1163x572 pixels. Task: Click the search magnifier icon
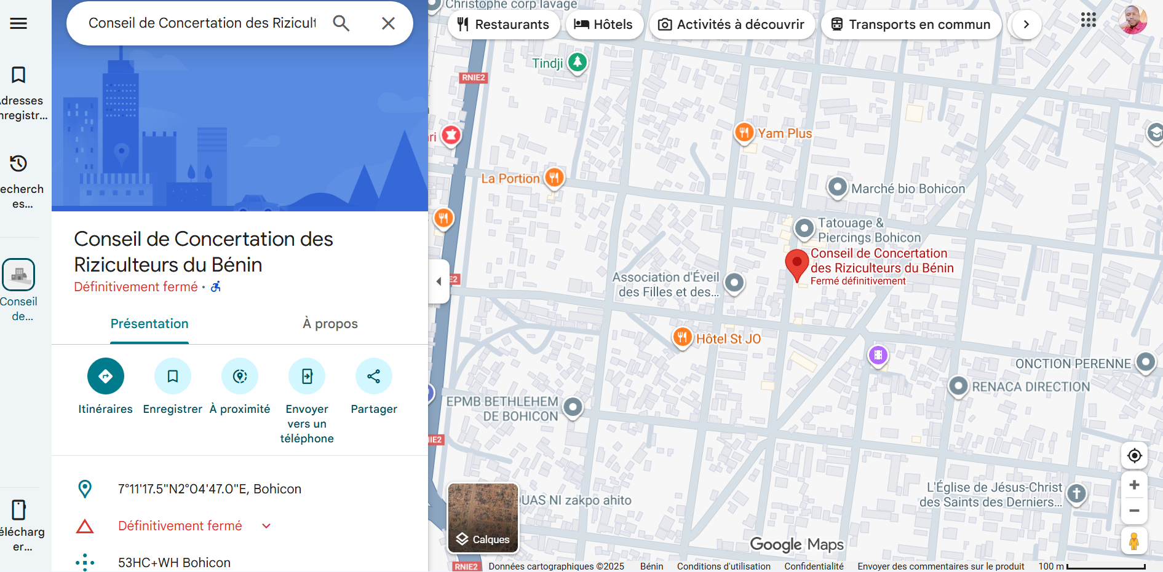(341, 23)
